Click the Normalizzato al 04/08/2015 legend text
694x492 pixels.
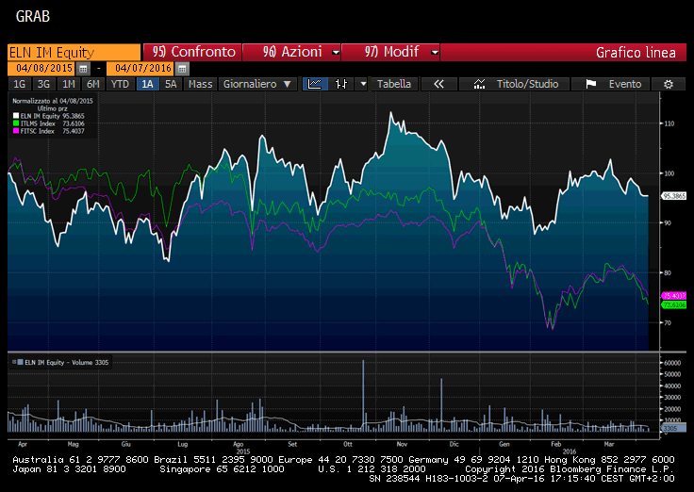coord(52,101)
